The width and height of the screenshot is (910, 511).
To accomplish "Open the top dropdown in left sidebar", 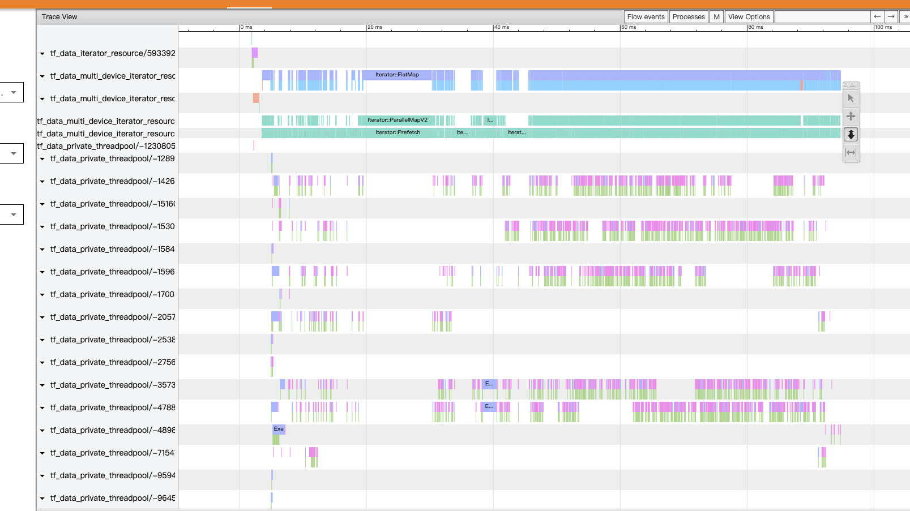I will (x=11, y=92).
